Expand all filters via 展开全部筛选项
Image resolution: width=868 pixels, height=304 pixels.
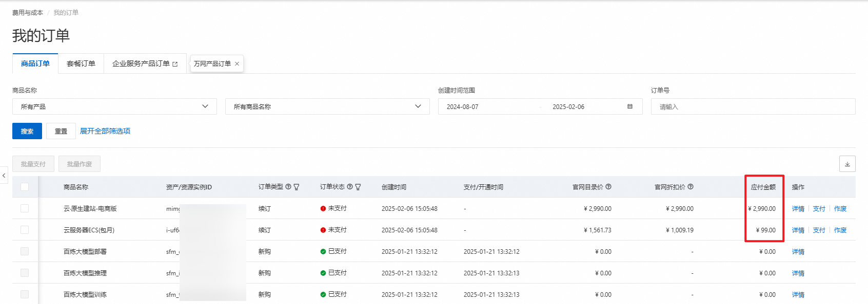[x=105, y=131]
